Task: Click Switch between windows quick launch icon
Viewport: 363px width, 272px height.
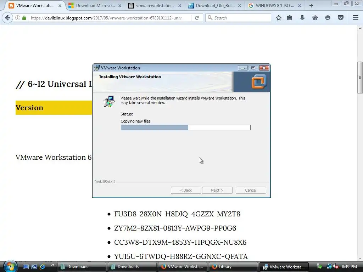Action: [34, 267]
